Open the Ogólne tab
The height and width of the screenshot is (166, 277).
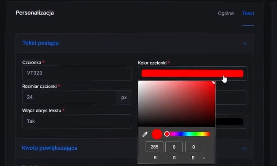[226, 13]
